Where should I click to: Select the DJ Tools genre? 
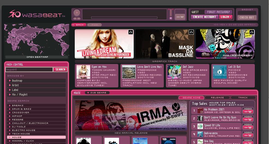[x=36, y=127]
